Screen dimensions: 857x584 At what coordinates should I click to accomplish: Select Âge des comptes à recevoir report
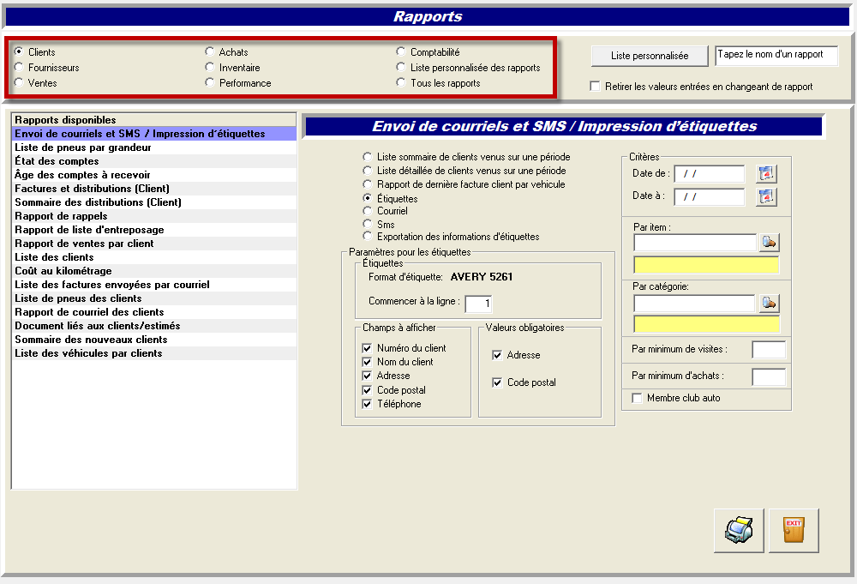click(154, 175)
